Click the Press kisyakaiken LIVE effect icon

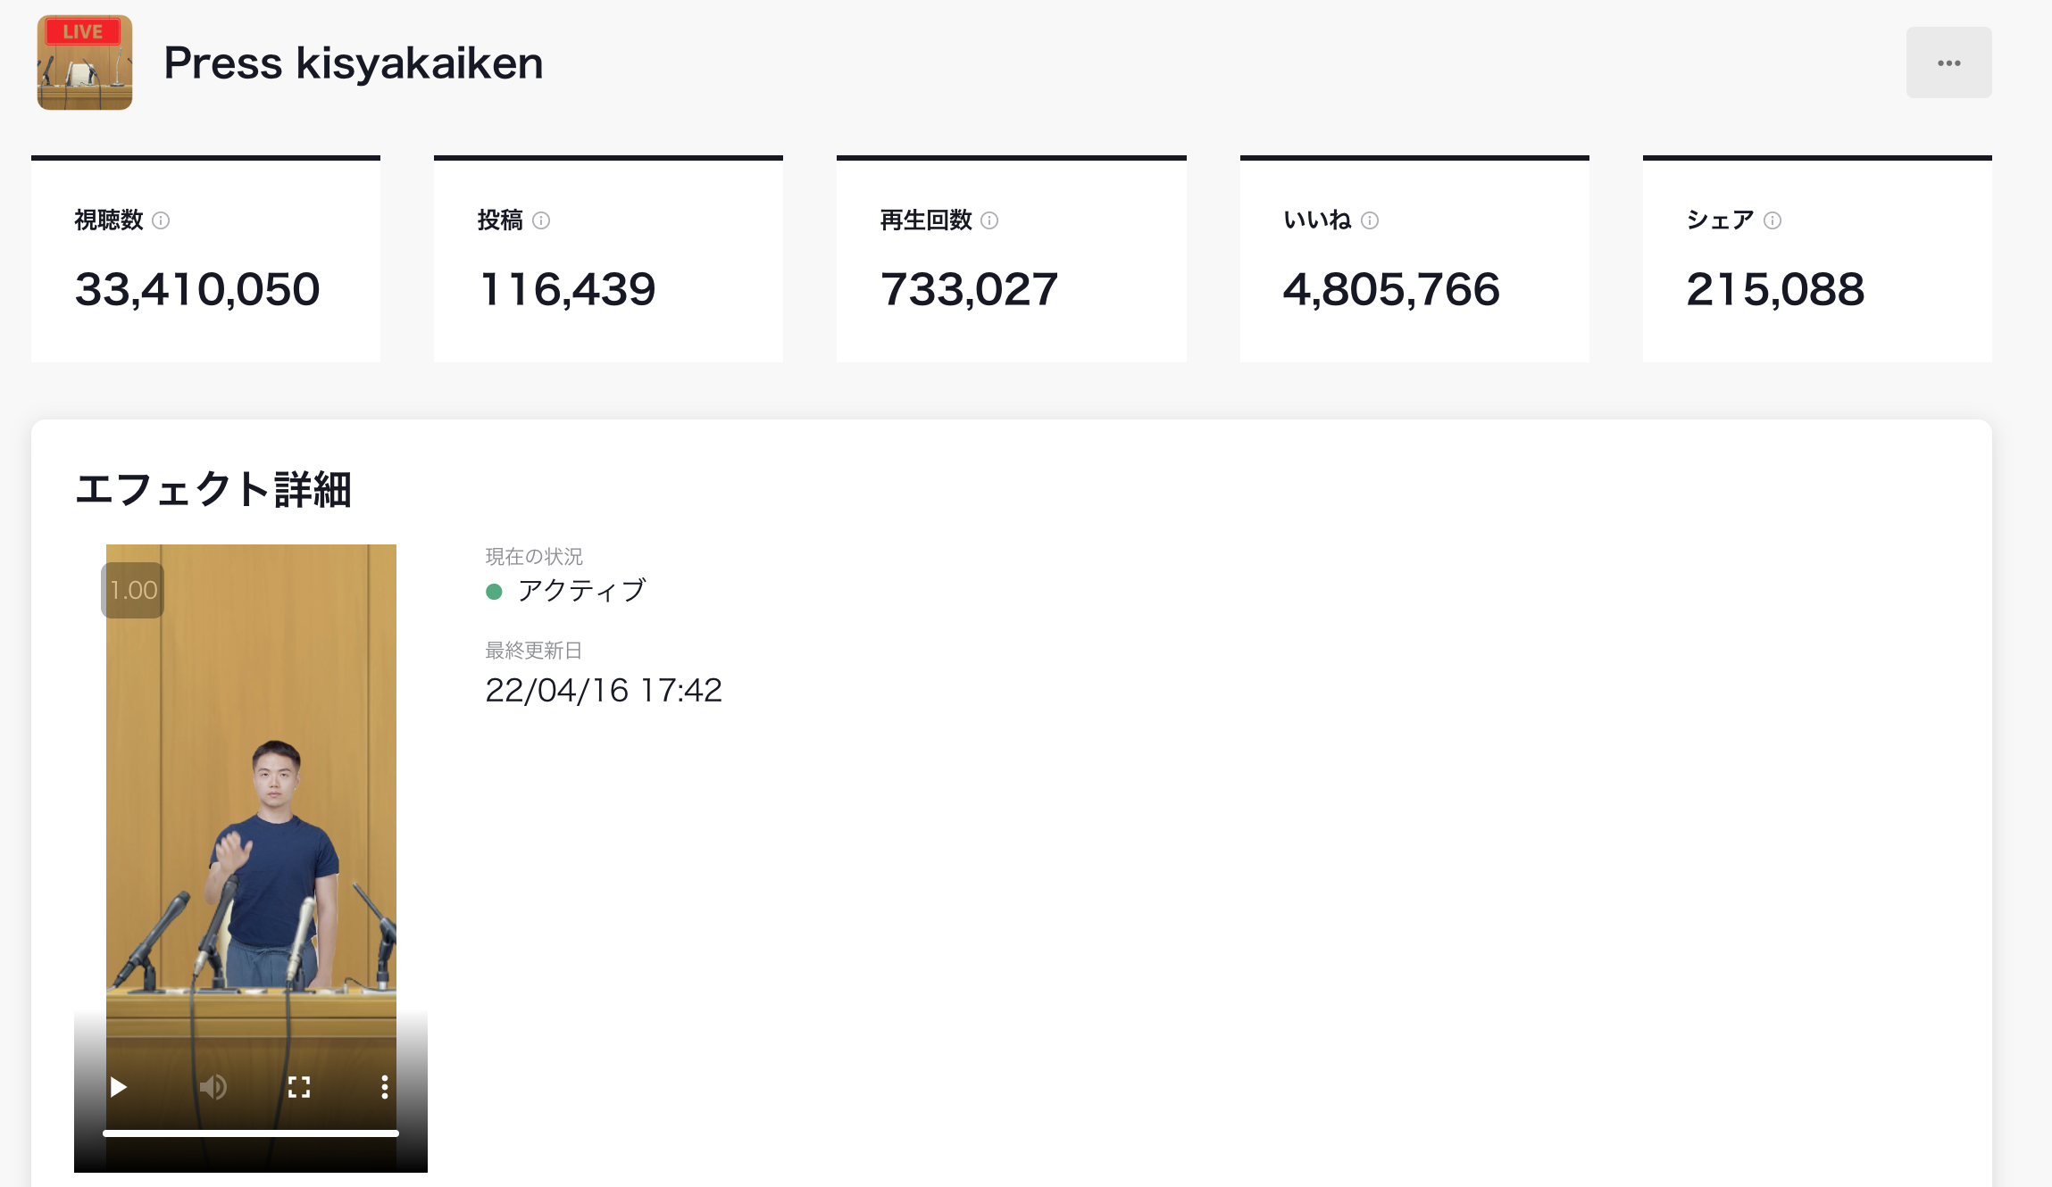[x=85, y=62]
